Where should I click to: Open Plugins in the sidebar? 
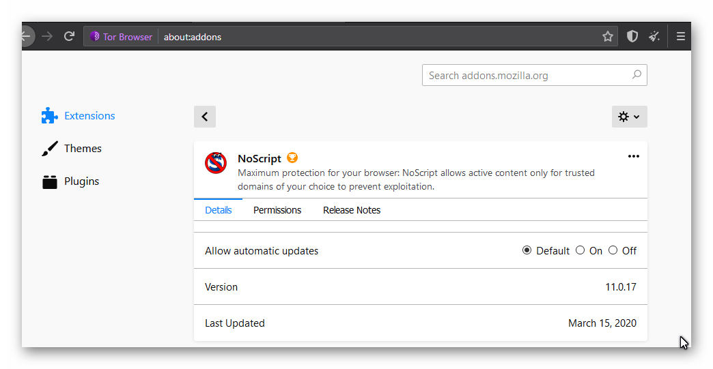[81, 181]
